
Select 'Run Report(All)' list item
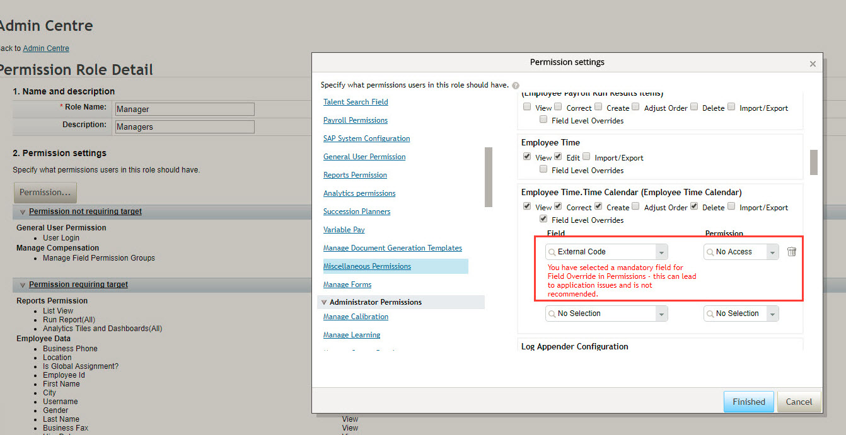click(x=69, y=320)
